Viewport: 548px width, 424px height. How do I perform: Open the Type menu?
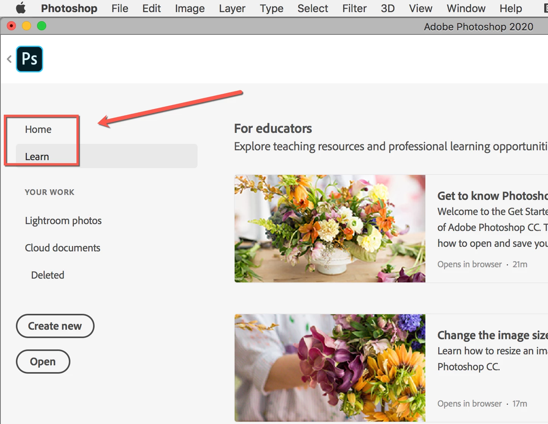[272, 8]
